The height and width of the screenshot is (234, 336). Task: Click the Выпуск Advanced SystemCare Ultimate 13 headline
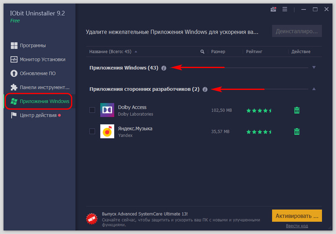click(144, 214)
